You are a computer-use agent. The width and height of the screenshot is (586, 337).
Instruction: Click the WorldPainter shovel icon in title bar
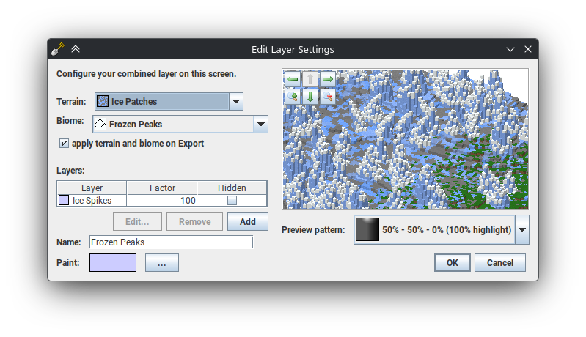[58, 49]
